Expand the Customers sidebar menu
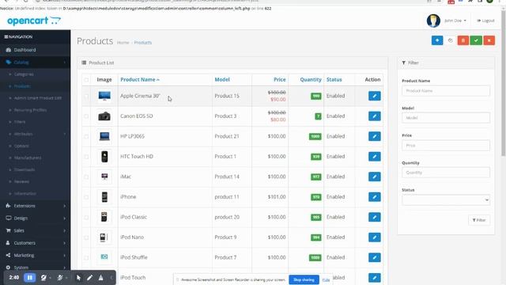This screenshot has height=285, width=506. 35,243
